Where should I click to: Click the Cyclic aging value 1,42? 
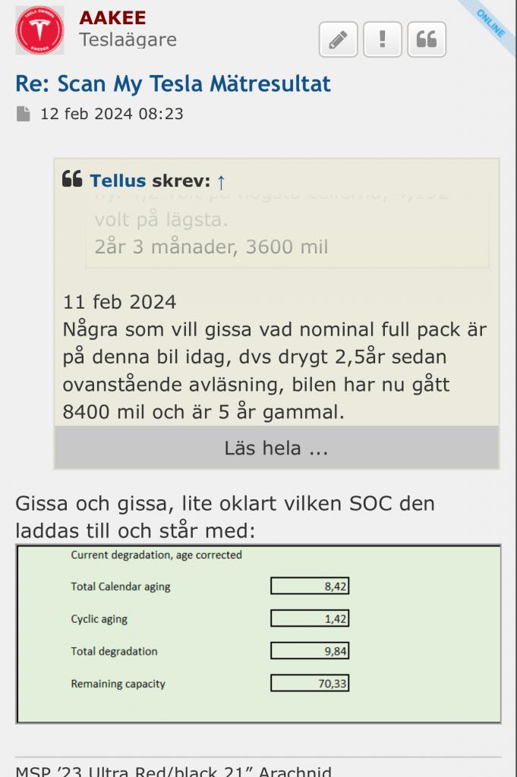point(310,618)
